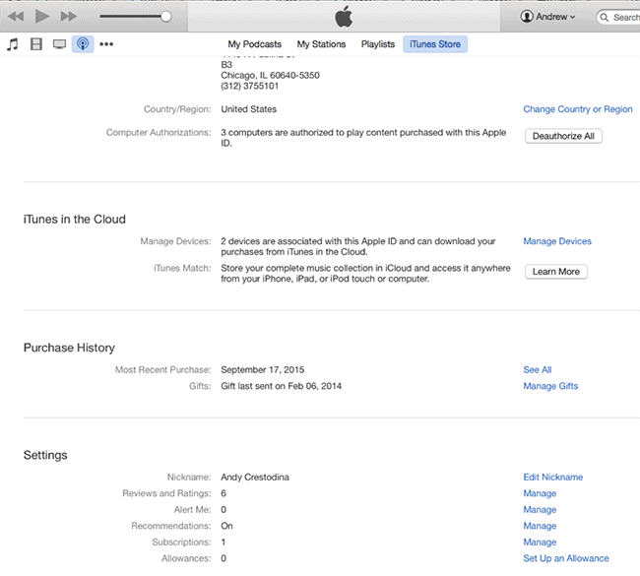Manage Subscriptions
The width and height of the screenshot is (640, 576).
tap(540, 543)
